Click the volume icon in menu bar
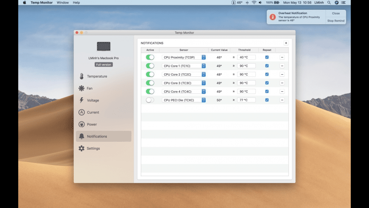Screen dimensions: 369x208 260,3
